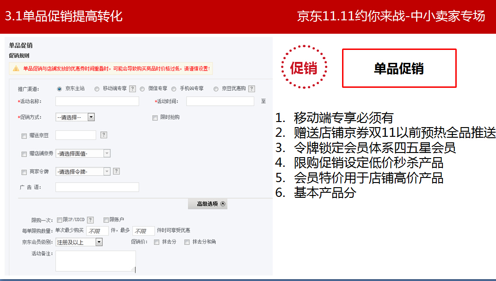Viewport: 496px width, 281px height.
Task: Tick the 商家令牌 checkbox
Action: pos(24,172)
